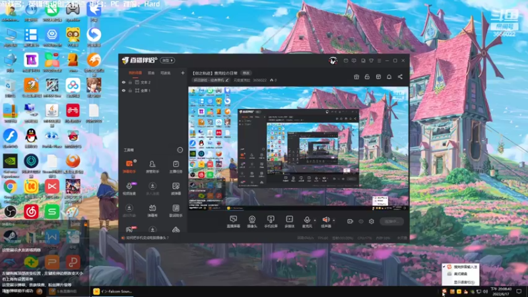Image resolution: width=528 pixels, height=297 pixels.
Task: Toggle visibility of 文本 2 layer
Action: click(x=123, y=82)
